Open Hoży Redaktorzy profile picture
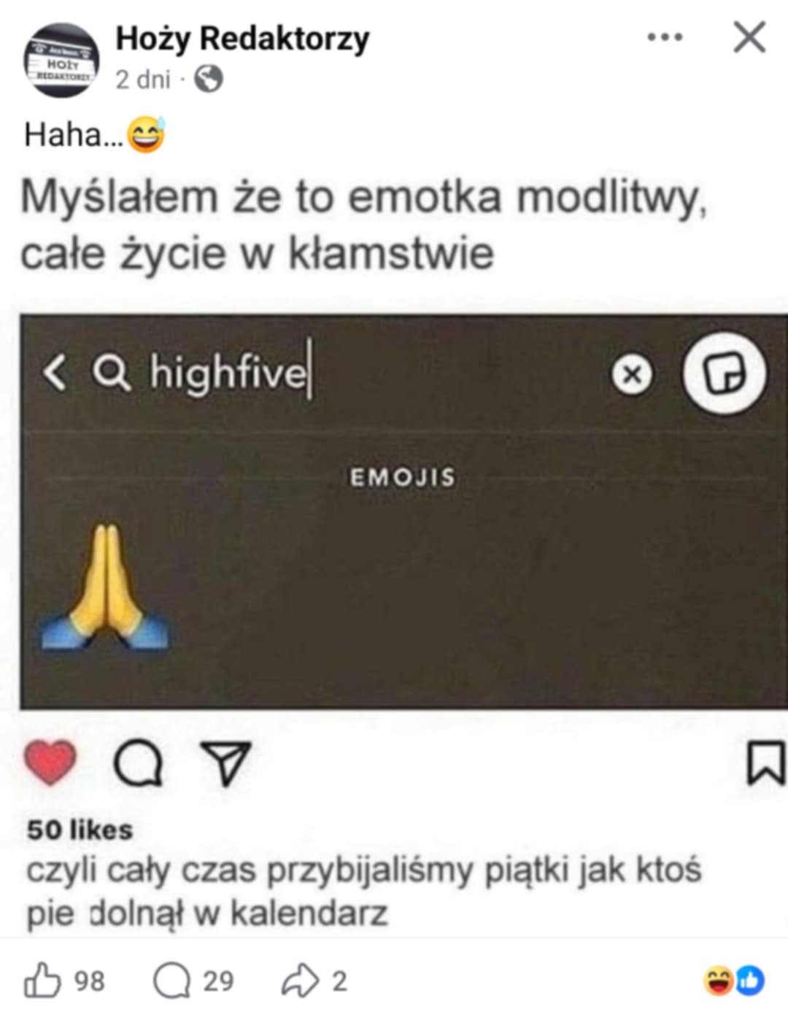The width and height of the screenshot is (788, 1020). 61,59
